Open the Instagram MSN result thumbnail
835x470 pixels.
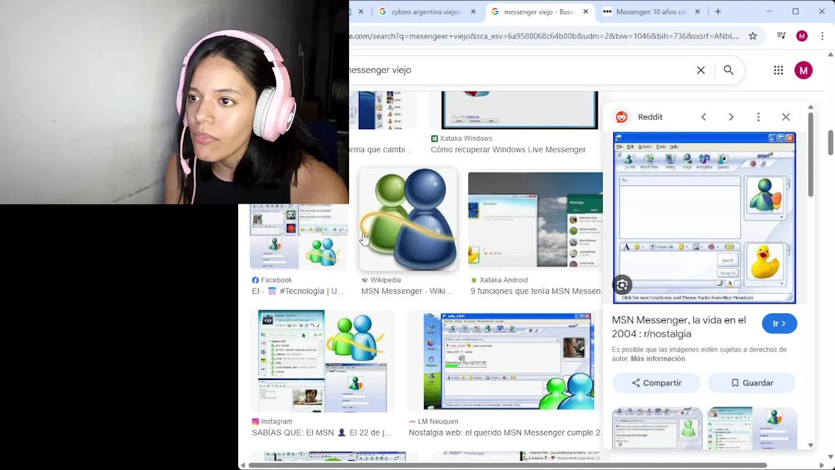(323, 361)
